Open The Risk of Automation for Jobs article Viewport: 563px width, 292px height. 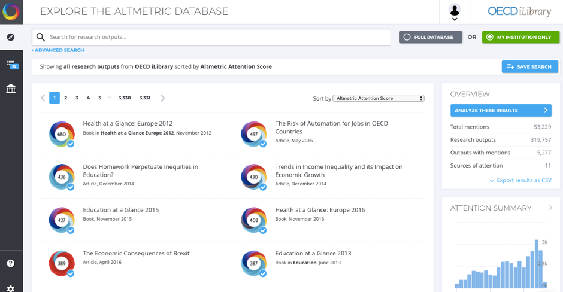[331, 127]
